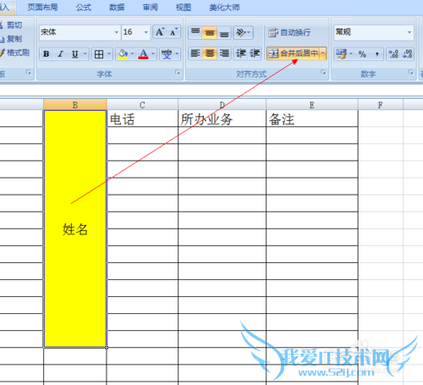The height and width of the screenshot is (385, 423).
Task: Click 合并后居中 merge and center
Action: (294, 53)
